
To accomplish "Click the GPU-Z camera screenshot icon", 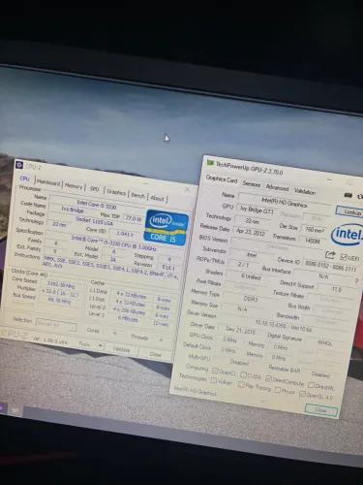I will point(348,195).
